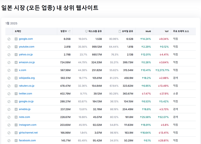
Task: Open the amazon.co.jp domain link
Action: 27,62
